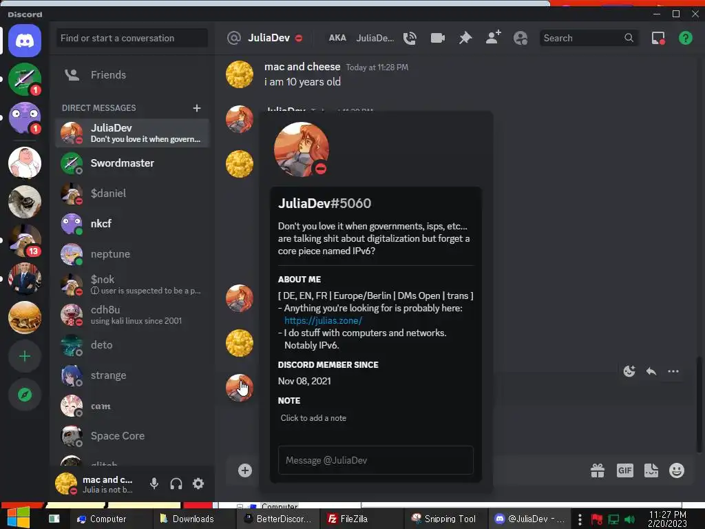Open the Swordmaster direct message
Viewport: 705px width, 529px height.
pos(132,163)
